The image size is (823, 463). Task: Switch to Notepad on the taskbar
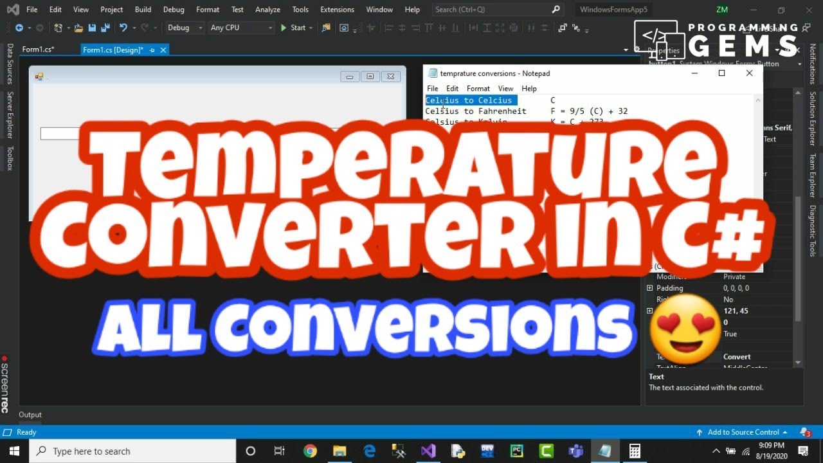pos(605,451)
